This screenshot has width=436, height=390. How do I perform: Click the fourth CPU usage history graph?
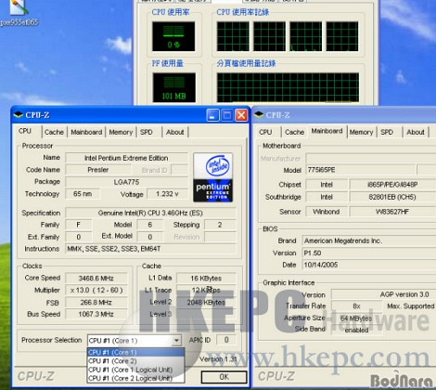tap(342, 36)
